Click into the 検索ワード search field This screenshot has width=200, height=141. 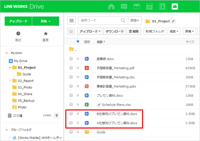(99, 21)
